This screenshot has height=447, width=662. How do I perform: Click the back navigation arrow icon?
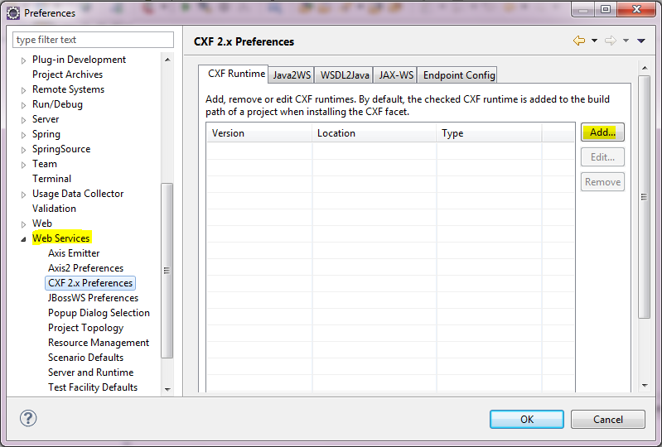pyautogui.click(x=579, y=41)
